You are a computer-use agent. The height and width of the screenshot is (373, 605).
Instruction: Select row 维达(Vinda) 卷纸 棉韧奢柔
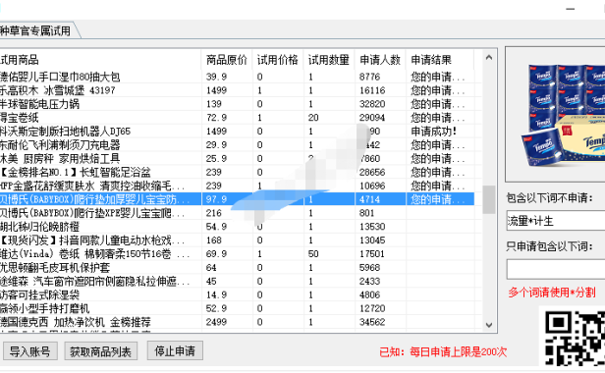pos(237,254)
